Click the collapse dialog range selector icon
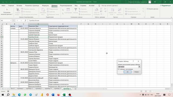This screenshot has width=173, height=97. click(139, 67)
